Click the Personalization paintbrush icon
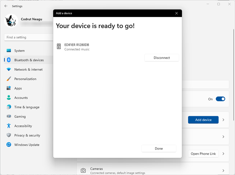 tap(9, 79)
